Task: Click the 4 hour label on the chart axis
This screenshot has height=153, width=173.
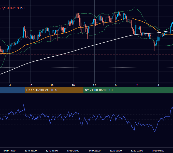Action: pyautogui.click(x=158, y=85)
